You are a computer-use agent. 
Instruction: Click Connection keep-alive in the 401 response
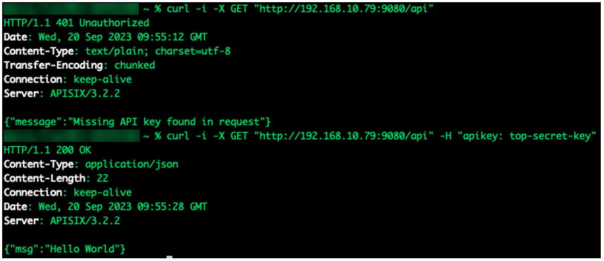68,80
